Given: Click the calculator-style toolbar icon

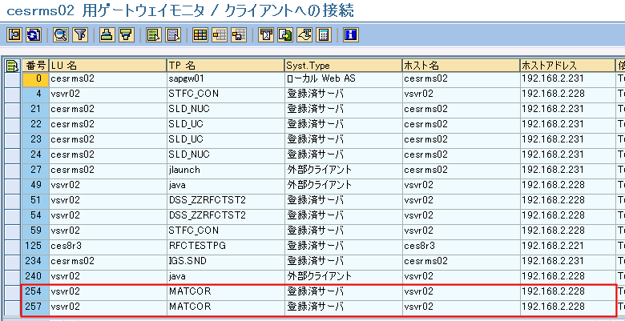Looking at the screenshot, I should tap(324, 34).
